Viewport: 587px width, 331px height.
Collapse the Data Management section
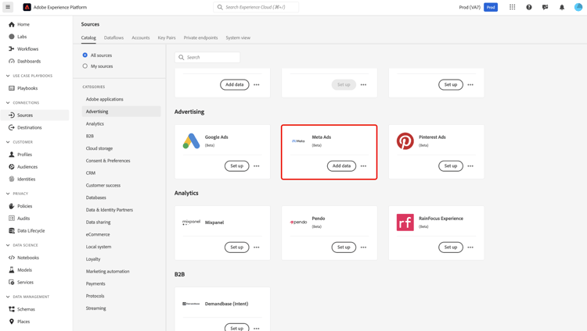(x=8, y=297)
